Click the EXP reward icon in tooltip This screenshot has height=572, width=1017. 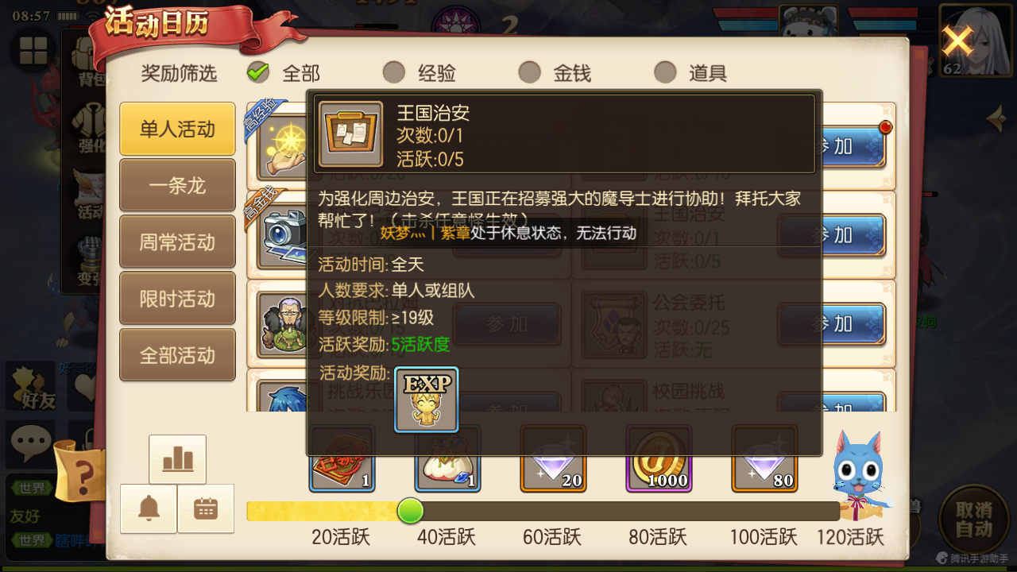(427, 400)
